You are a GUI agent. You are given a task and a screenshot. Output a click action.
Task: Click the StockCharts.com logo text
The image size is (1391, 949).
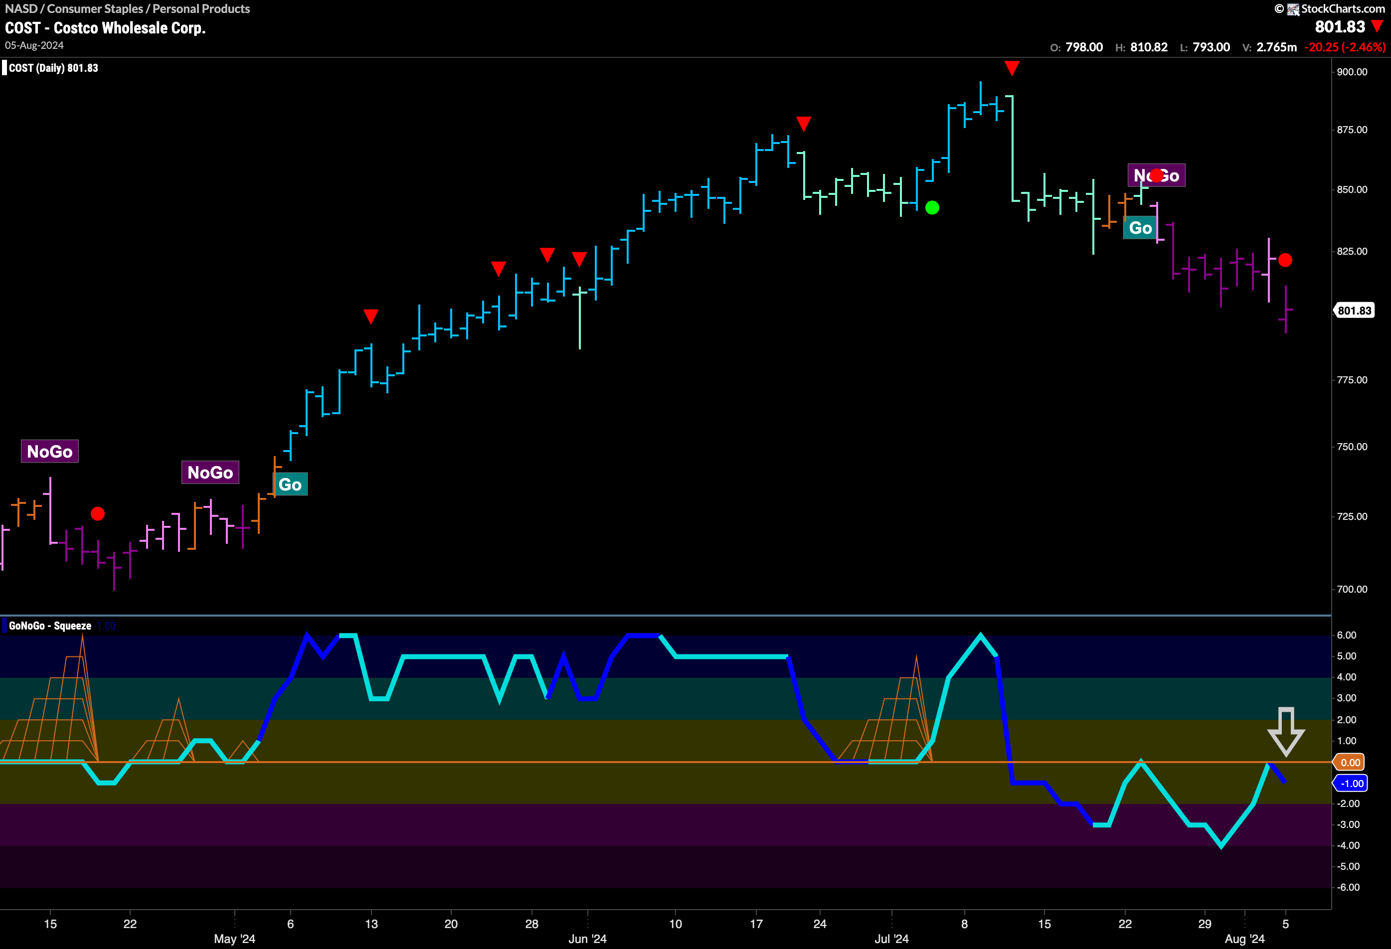coord(1343,8)
